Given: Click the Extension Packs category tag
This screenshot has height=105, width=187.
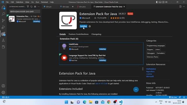Looking at the screenshot, I should point(153,57).
